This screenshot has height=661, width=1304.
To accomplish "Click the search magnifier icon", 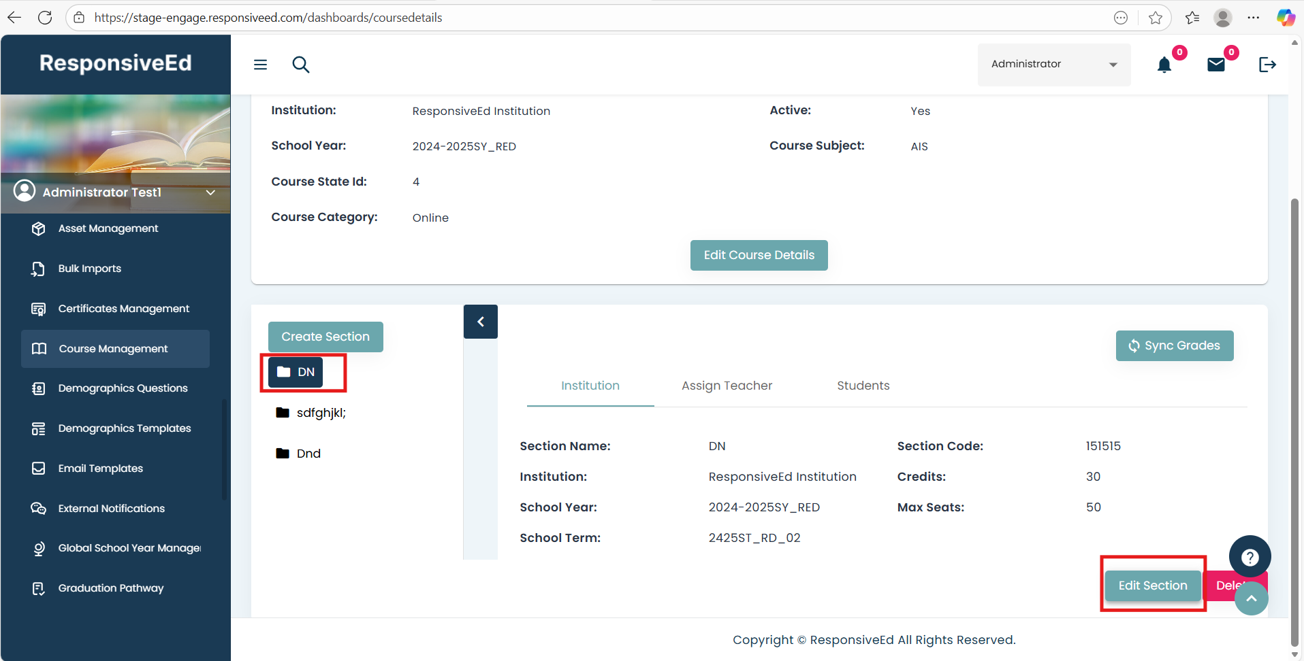I will pyautogui.click(x=300, y=65).
